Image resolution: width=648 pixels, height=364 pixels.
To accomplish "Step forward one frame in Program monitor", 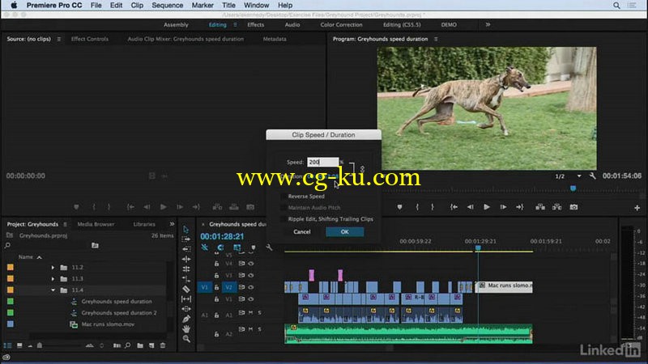I will (x=503, y=207).
